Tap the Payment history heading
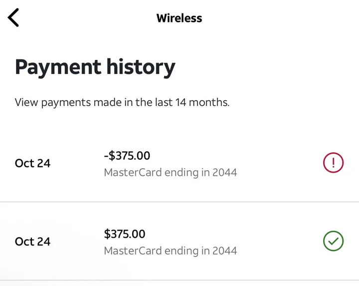This screenshot has height=286, width=359. tap(95, 67)
